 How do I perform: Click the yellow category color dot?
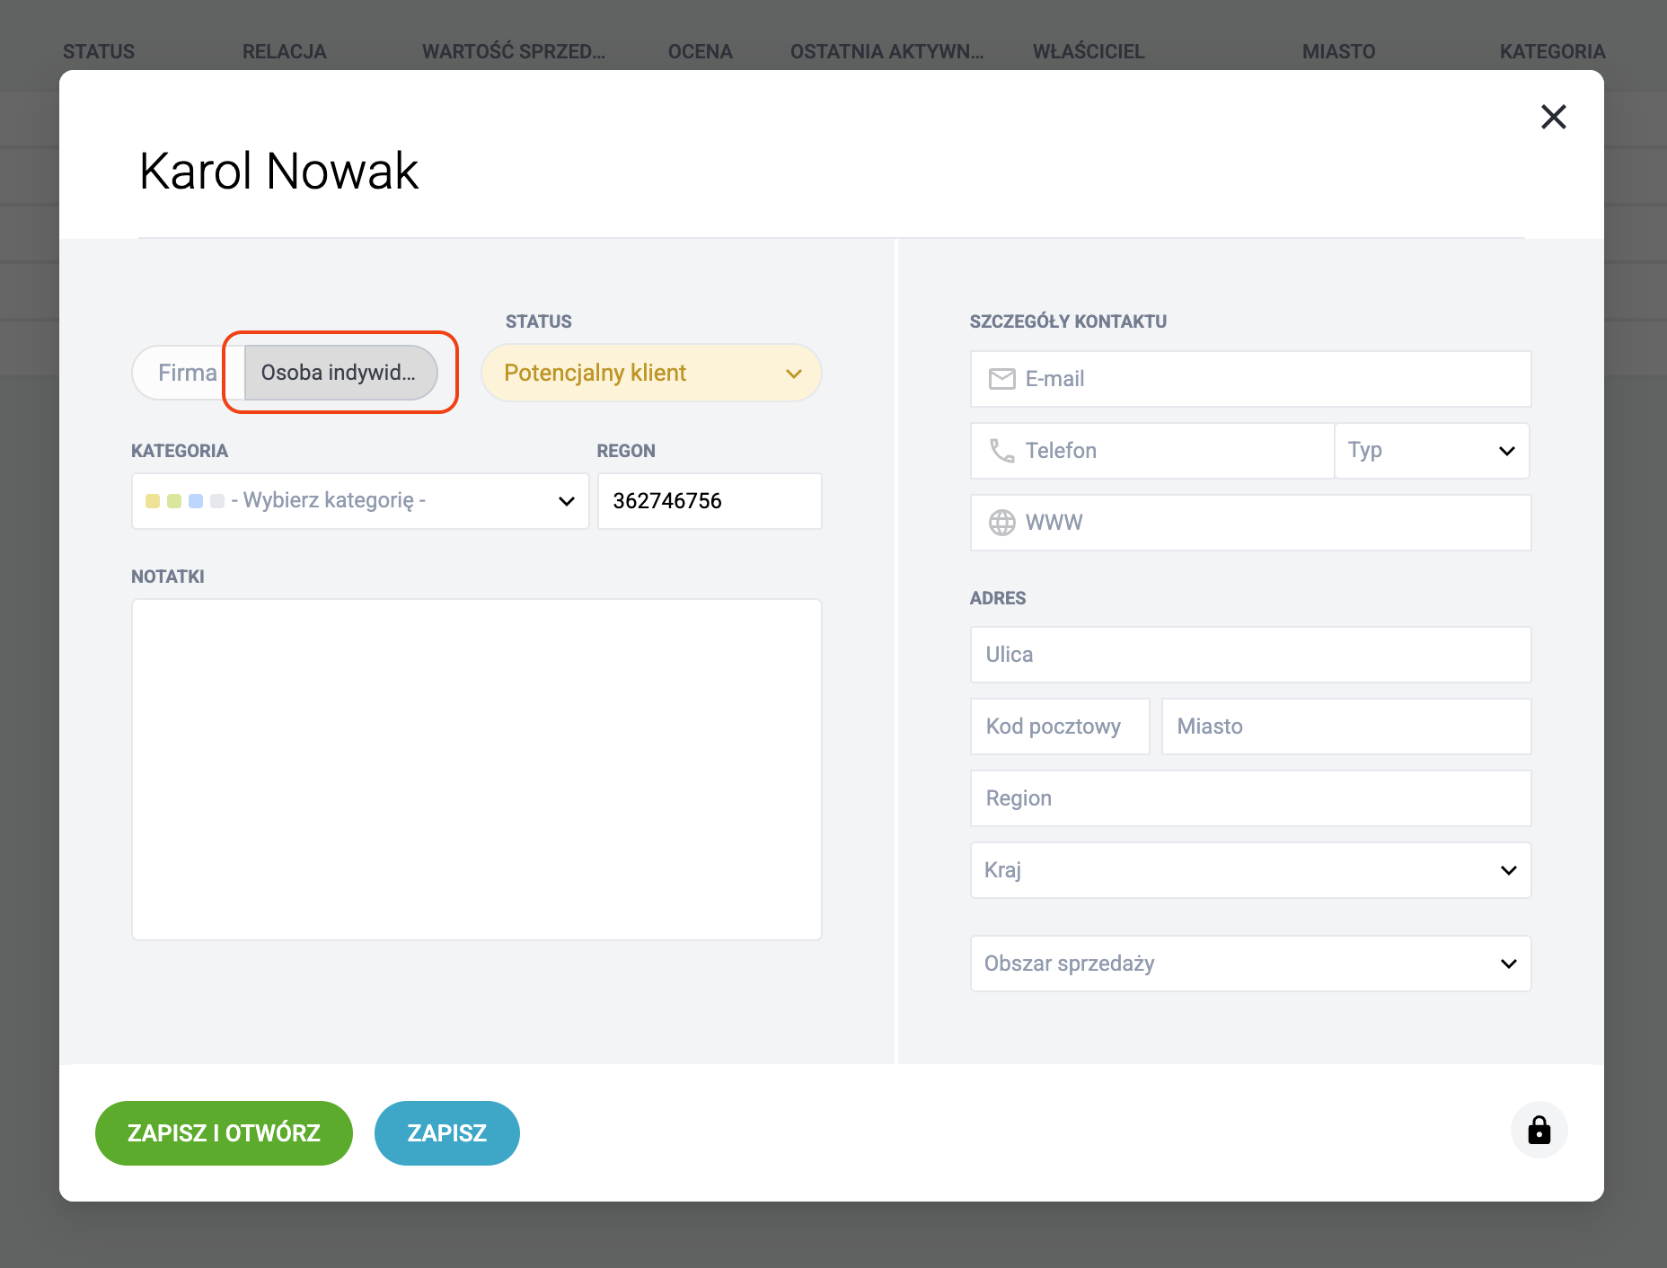(153, 501)
